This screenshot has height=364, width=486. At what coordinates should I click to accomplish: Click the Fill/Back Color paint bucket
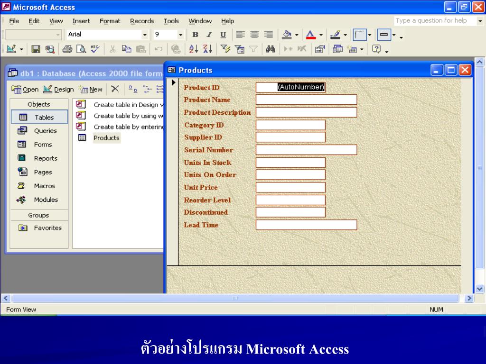[287, 35]
